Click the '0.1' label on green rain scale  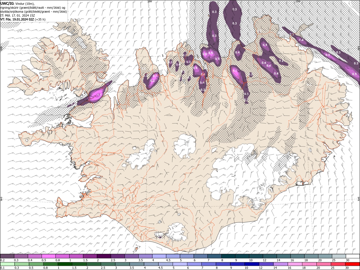click(x=2, y=268)
